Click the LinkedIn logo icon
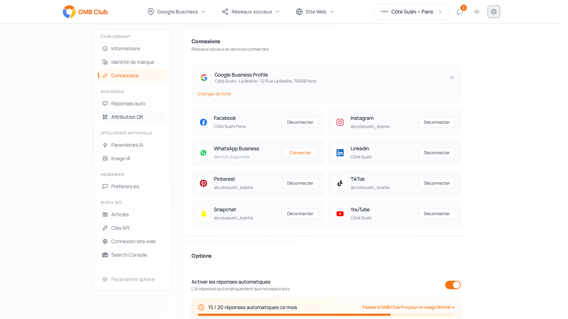568x319 pixels. (x=340, y=153)
